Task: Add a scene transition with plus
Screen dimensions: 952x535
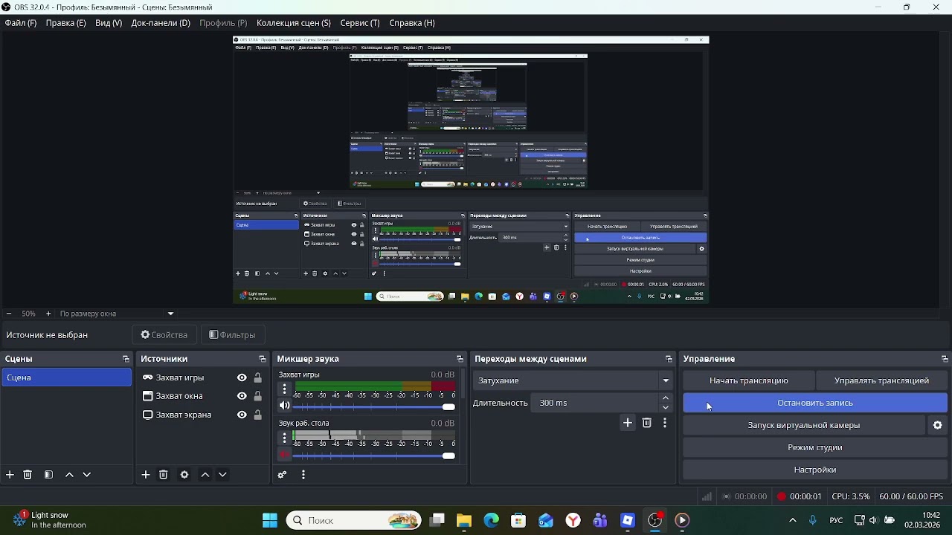Action: [x=628, y=423]
